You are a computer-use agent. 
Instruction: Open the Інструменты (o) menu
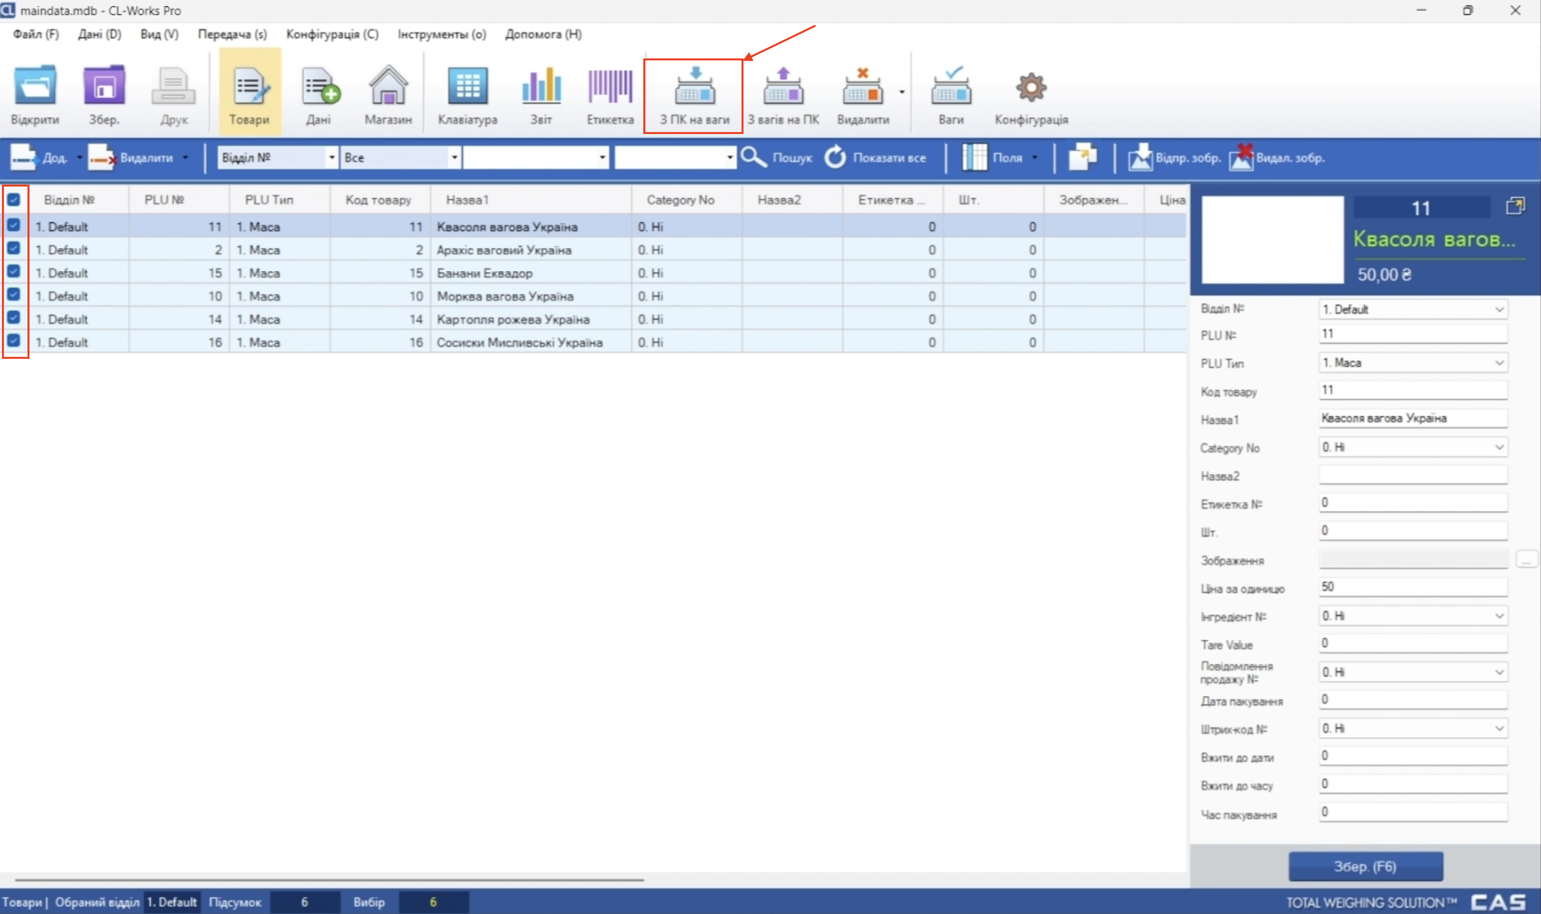[441, 34]
